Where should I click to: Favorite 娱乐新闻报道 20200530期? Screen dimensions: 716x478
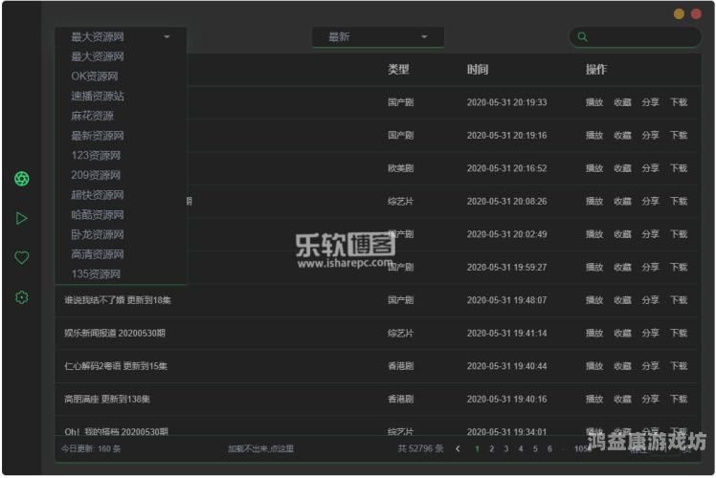[x=622, y=333]
